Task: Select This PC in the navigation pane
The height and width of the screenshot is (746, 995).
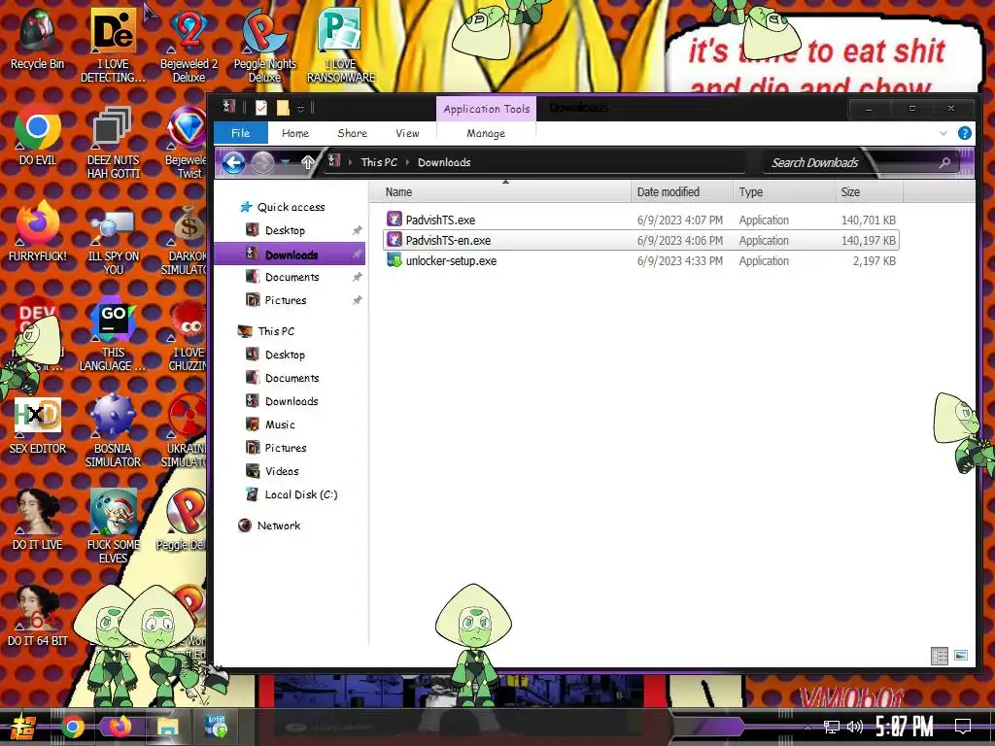Action: [x=276, y=331]
